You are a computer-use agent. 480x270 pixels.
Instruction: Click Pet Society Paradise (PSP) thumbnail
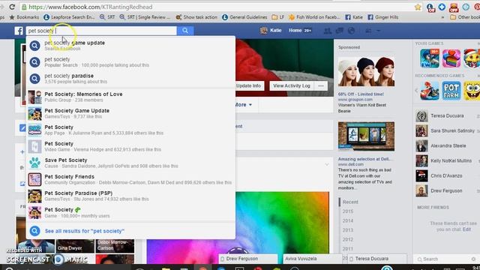35,196
